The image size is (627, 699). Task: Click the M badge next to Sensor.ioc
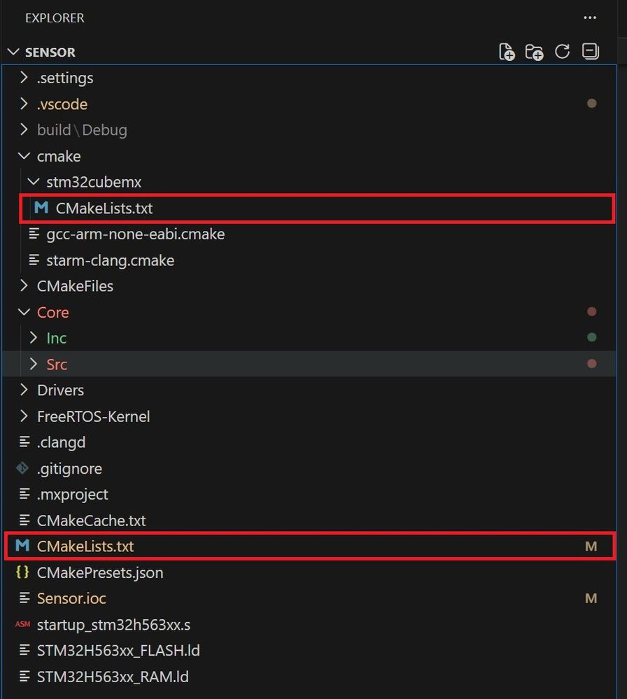[x=591, y=598]
